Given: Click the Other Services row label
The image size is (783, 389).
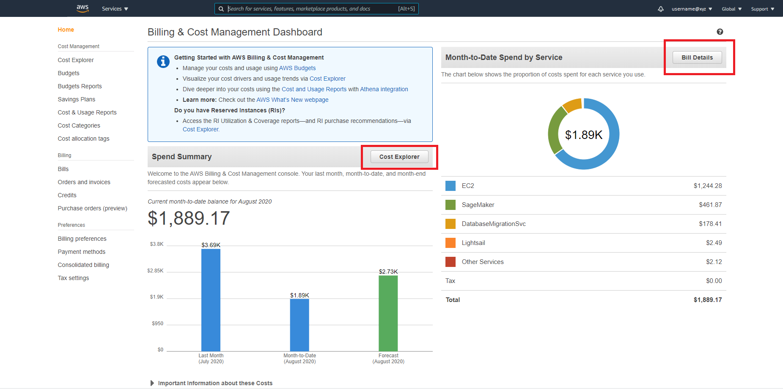Looking at the screenshot, I should point(483,262).
